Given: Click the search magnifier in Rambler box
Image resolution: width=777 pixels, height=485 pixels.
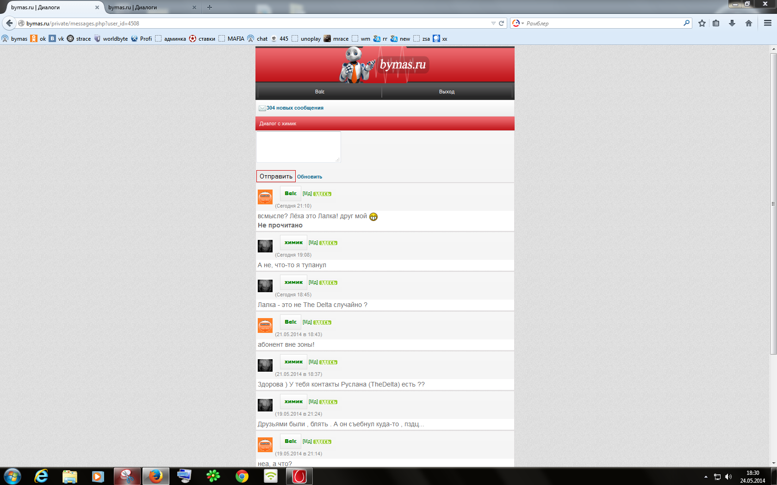Looking at the screenshot, I should click(686, 23).
